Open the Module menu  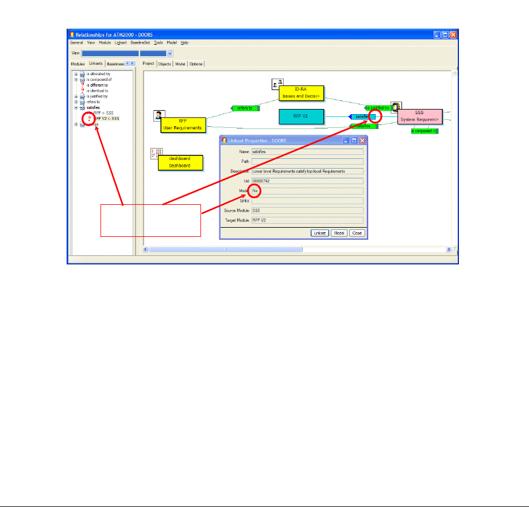[105, 43]
